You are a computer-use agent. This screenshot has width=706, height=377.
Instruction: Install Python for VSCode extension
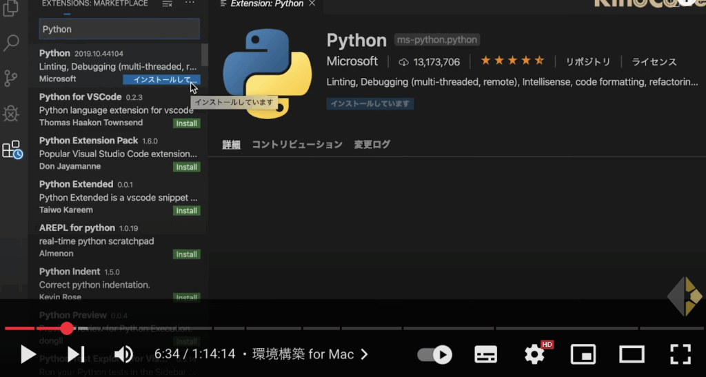click(186, 123)
